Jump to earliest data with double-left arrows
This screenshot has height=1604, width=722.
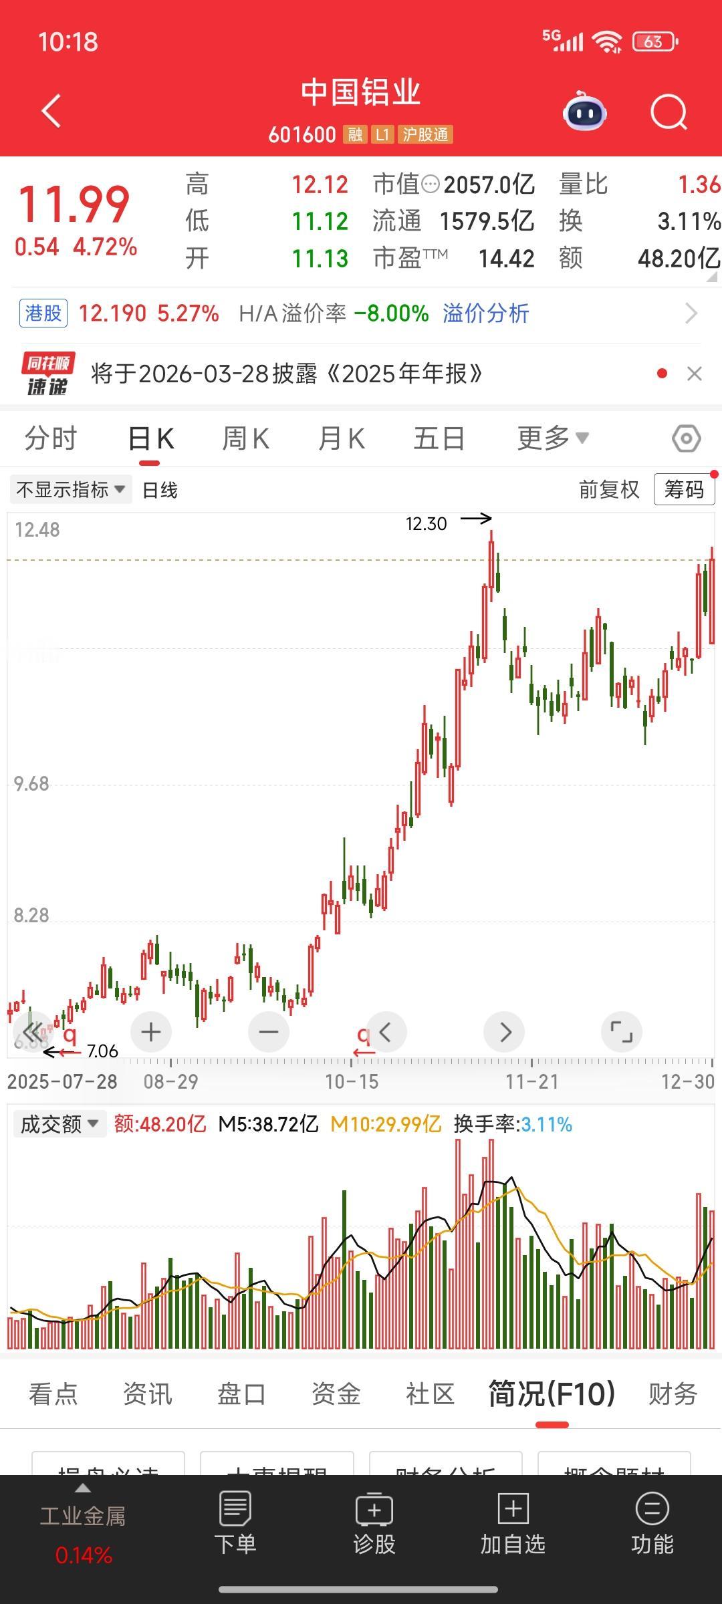pyautogui.click(x=33, y=1032)
